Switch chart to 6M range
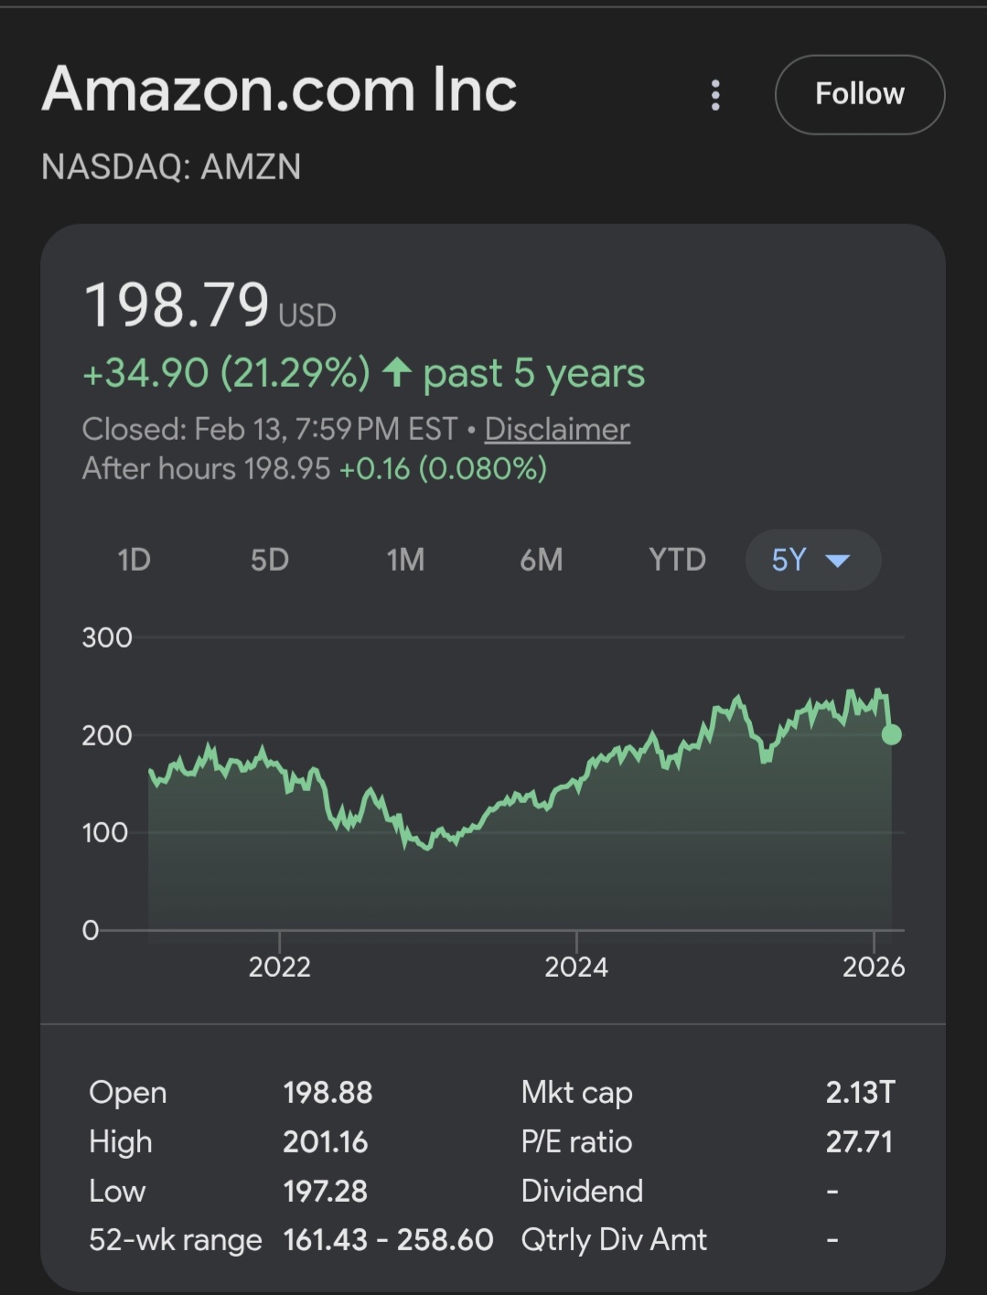Screen dimensions: 987x1295 (542, 559)
